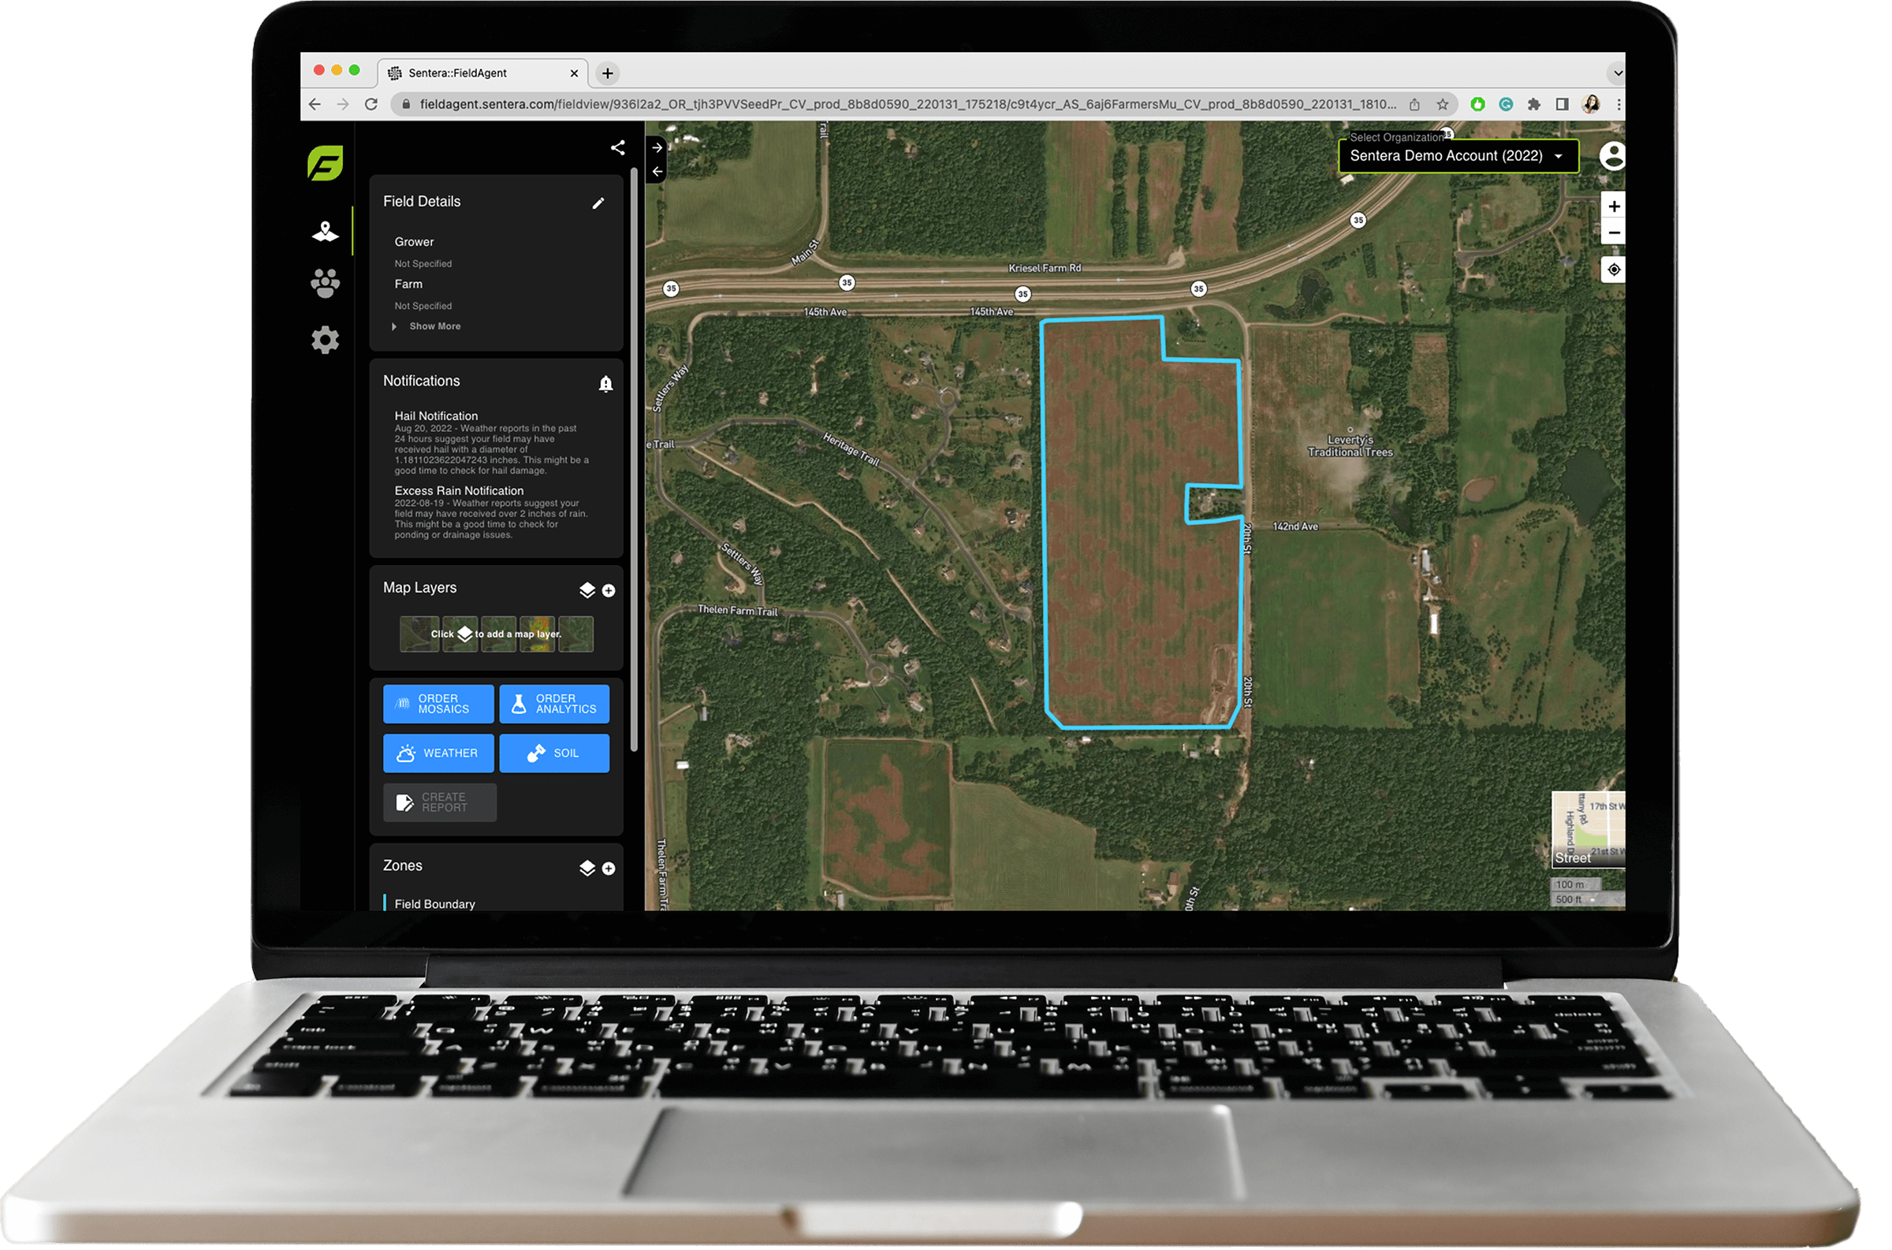Open Chrome three-dot menu

[1619, 105]
